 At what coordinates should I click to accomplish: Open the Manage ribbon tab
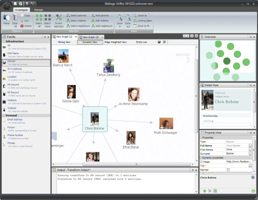tap(38, 9)
